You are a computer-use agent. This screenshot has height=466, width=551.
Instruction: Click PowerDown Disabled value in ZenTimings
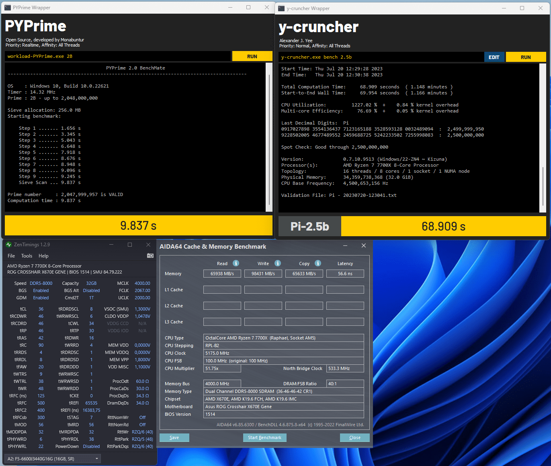[91, 446]
